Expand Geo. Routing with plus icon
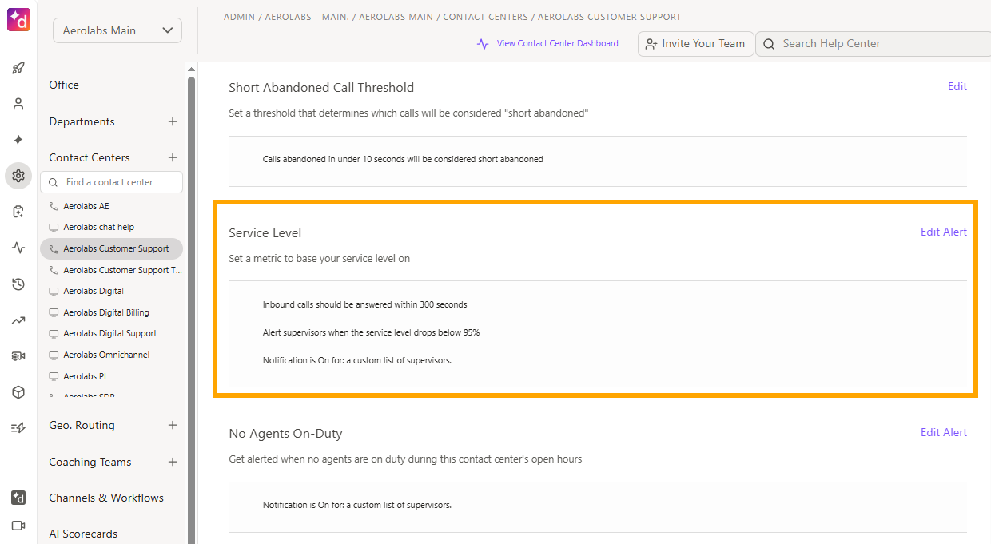Viewport: 991px width, 544px height. [173, 425]
